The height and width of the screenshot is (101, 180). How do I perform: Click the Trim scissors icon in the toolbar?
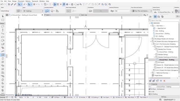pos(78,4)
